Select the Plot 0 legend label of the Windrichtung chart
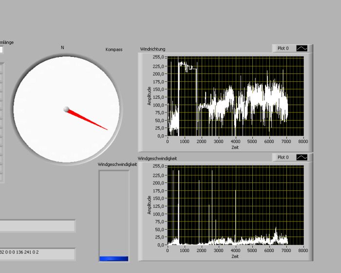Viewport: 341px width, 273px height. tap(283, 48)
